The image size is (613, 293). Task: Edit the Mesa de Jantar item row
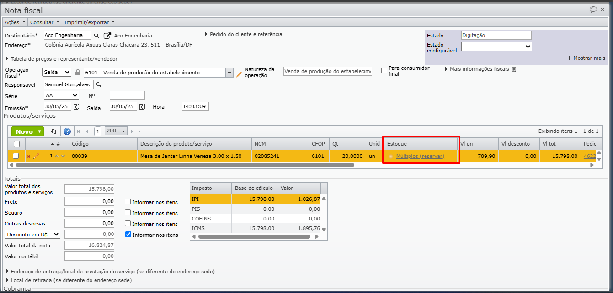tap(37, 156)
